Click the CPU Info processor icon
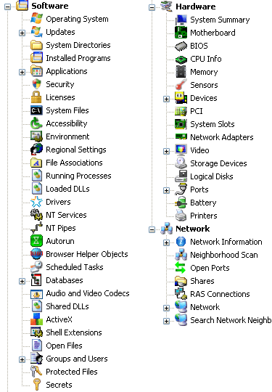The width and height of the screenshot is (272, 392). [181, 59]
